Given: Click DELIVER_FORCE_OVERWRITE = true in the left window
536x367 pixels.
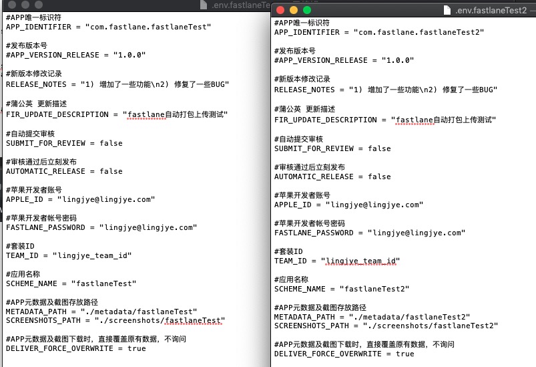Looking at the screenshot, I should [x=76, y=349].
